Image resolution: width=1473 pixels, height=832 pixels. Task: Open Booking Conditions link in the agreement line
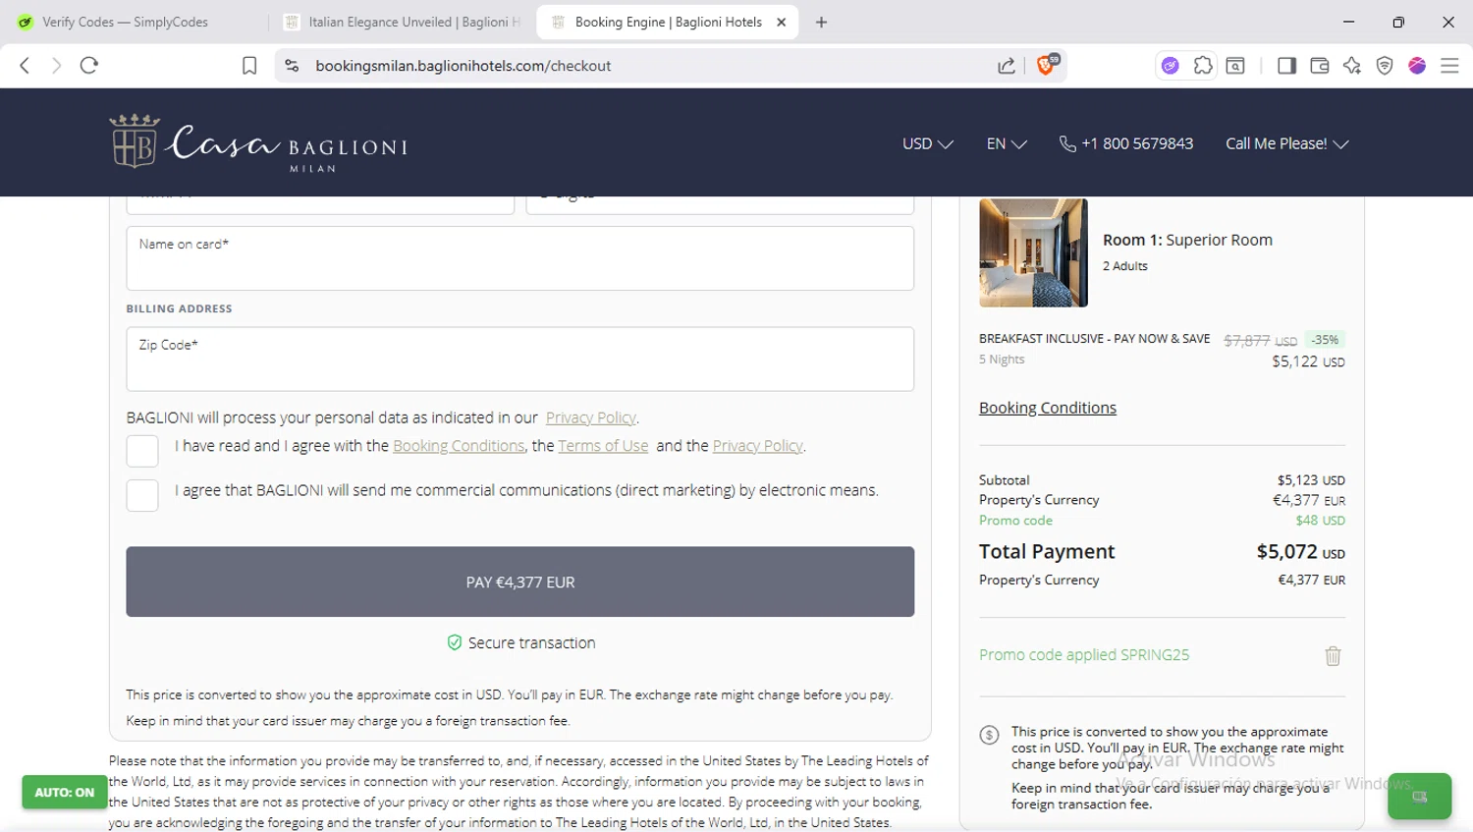pyautogui.click(x=459, y=446)
